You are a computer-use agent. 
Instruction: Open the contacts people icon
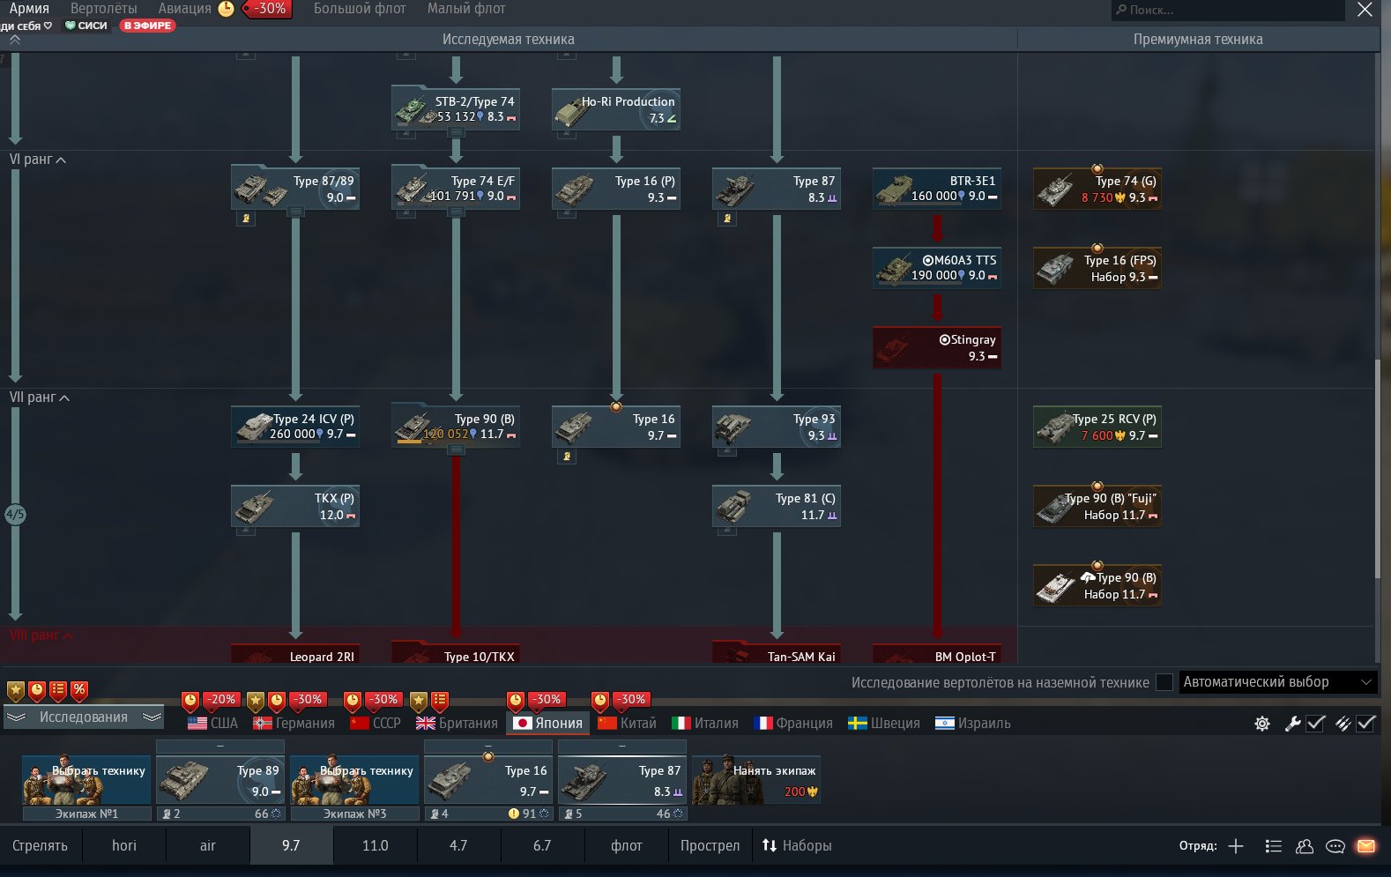click(x=1305, y=846)
